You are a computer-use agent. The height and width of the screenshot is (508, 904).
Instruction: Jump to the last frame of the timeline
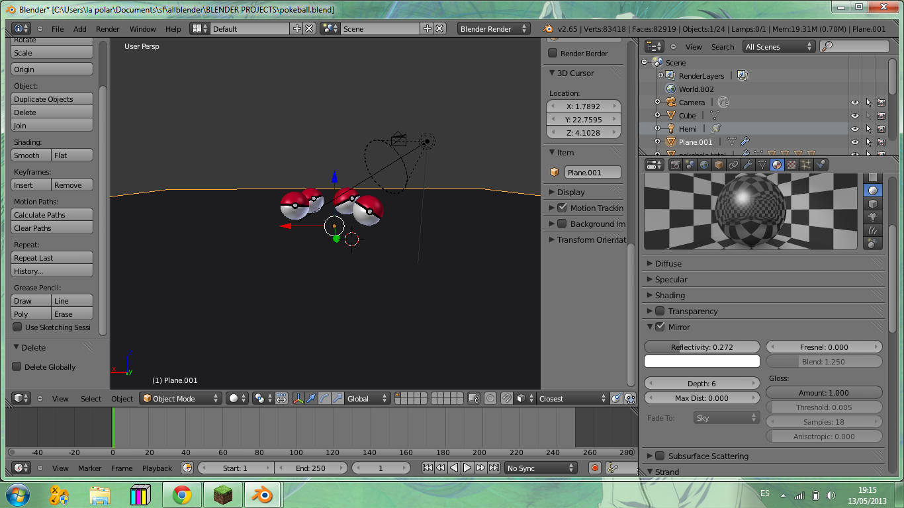coord(494,468)
